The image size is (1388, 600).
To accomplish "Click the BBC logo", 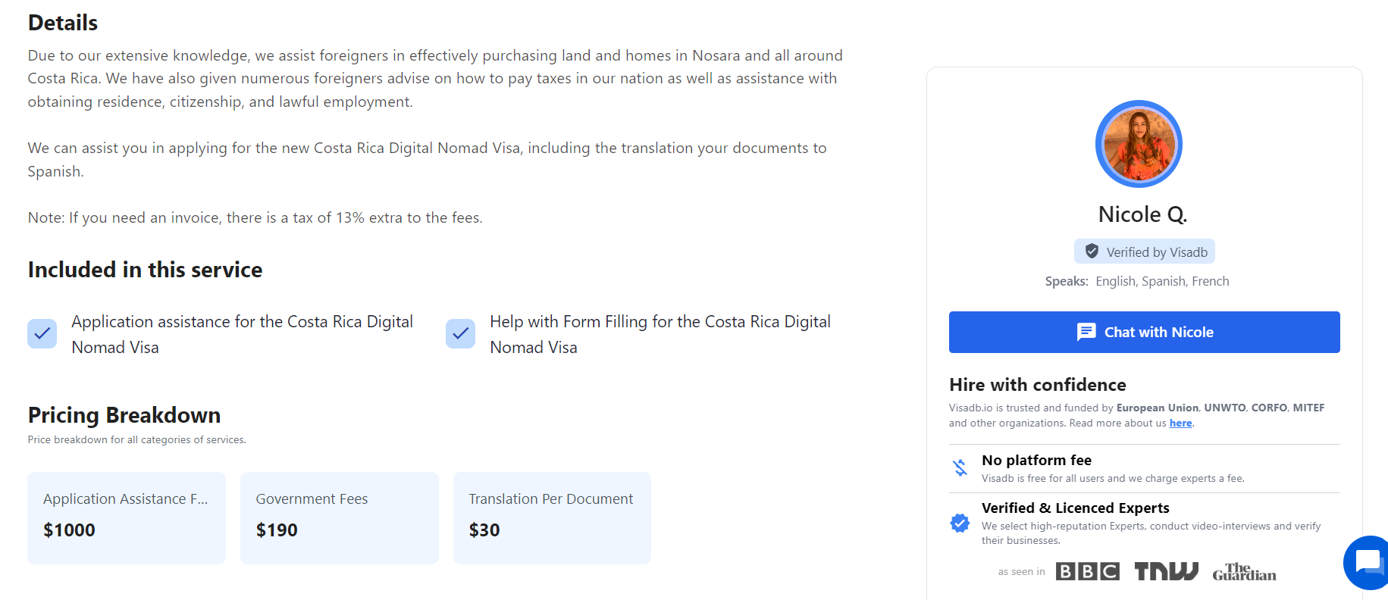I will pyautogui.click(x=1087, y=571).
